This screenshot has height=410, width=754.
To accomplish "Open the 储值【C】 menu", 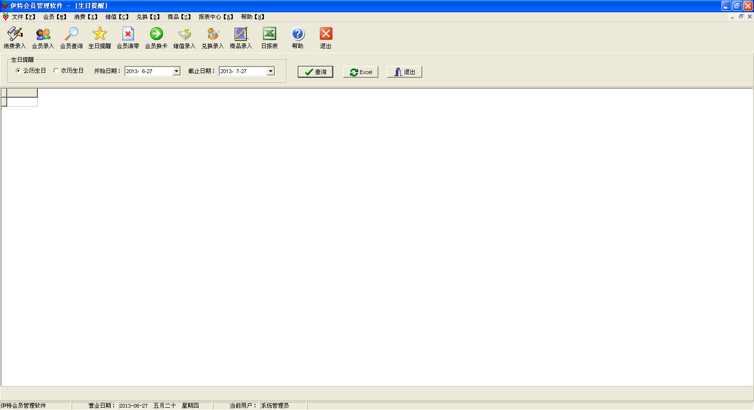I will (117, 17).
